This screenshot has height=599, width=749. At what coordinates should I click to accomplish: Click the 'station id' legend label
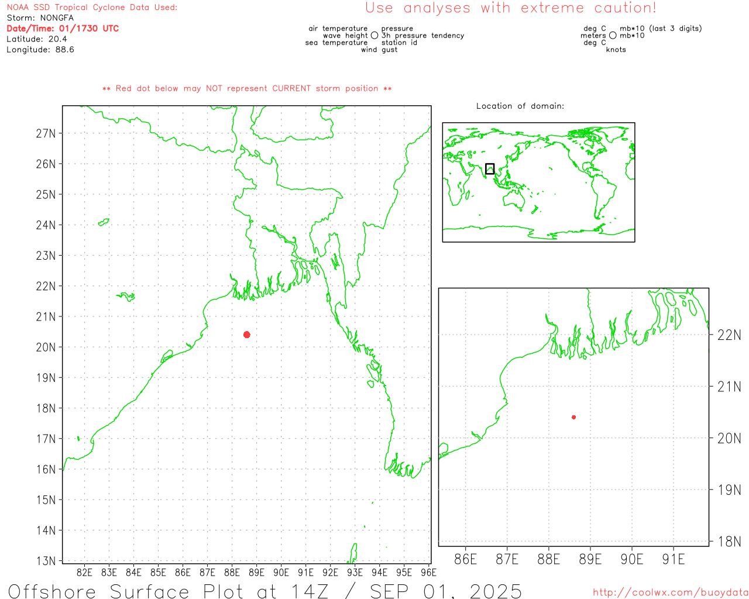click(400, 43)
